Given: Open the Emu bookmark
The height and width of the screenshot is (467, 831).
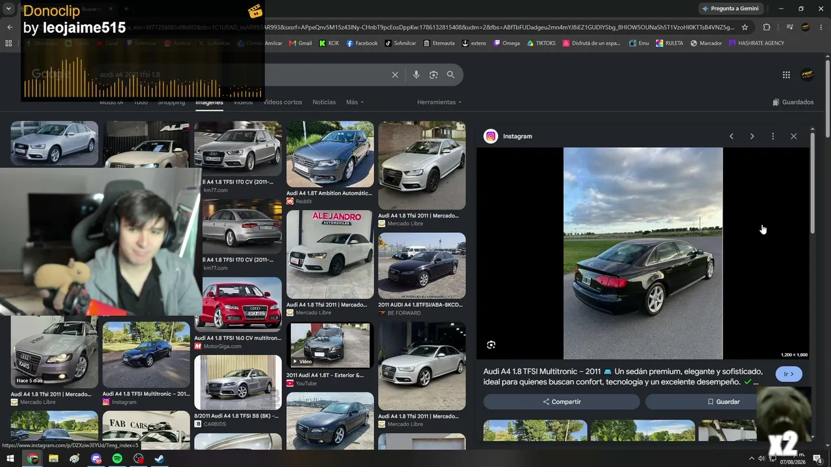Looking at the screenshot, I should [x=639, y=43].
